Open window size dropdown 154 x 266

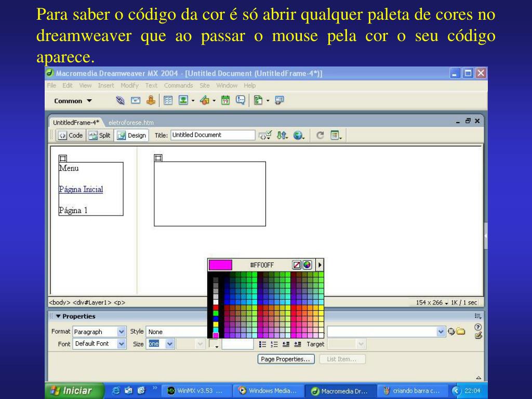432,302
